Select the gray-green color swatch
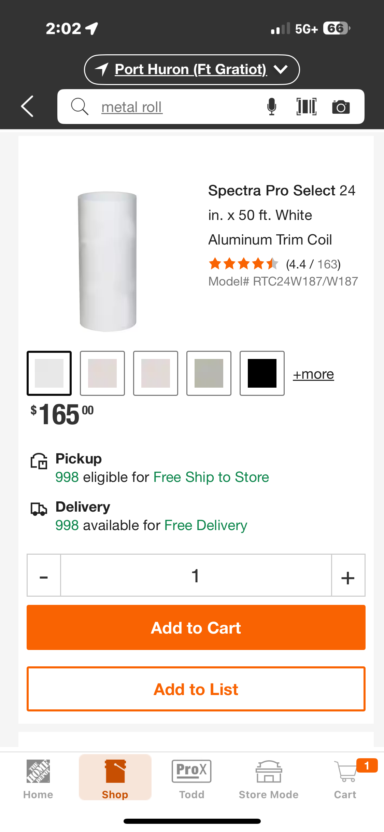Viewport: 384px width, 832px height. coord(209,373)
